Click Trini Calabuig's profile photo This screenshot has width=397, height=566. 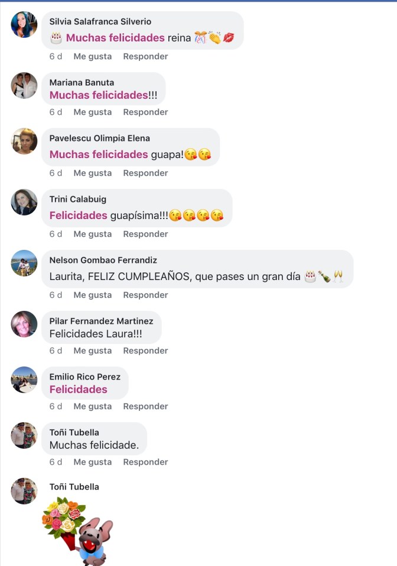tap(24, 202)
